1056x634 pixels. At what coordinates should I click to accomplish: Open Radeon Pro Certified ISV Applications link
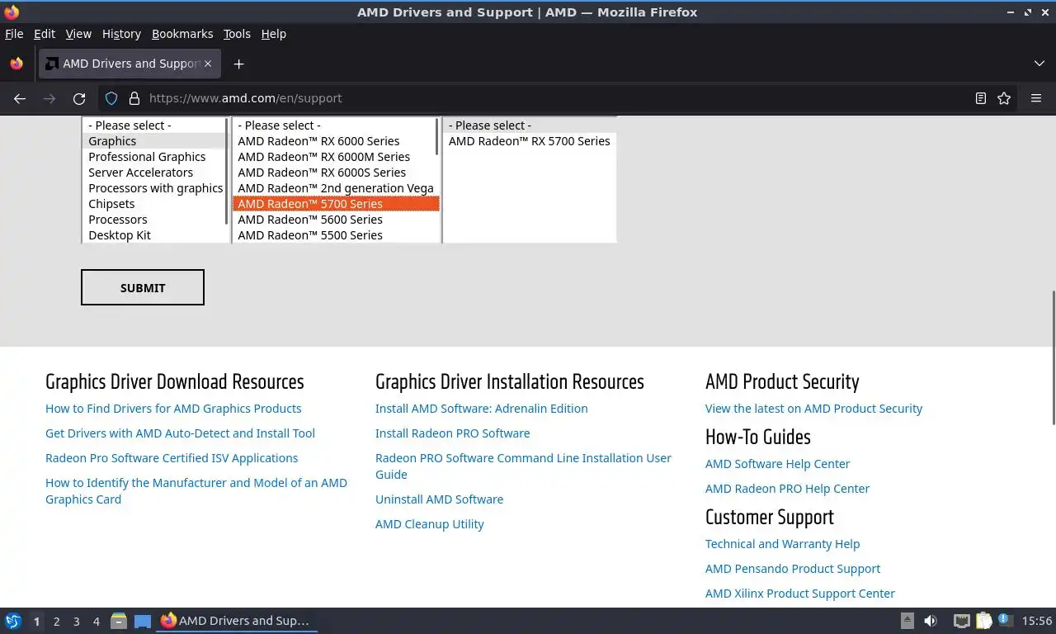[172, 458]
